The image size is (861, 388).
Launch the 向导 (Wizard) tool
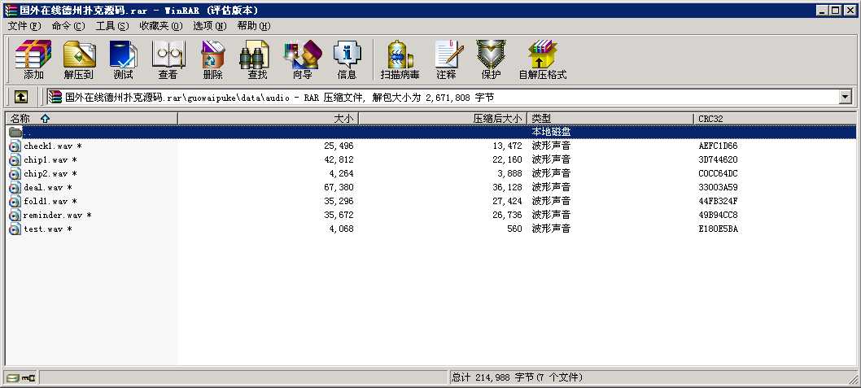click(302, 59)
